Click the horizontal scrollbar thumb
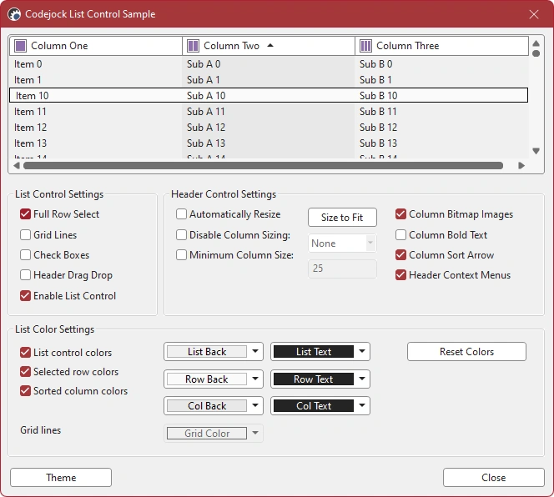The height and width of the screenshot is (497, 554). 263,165
